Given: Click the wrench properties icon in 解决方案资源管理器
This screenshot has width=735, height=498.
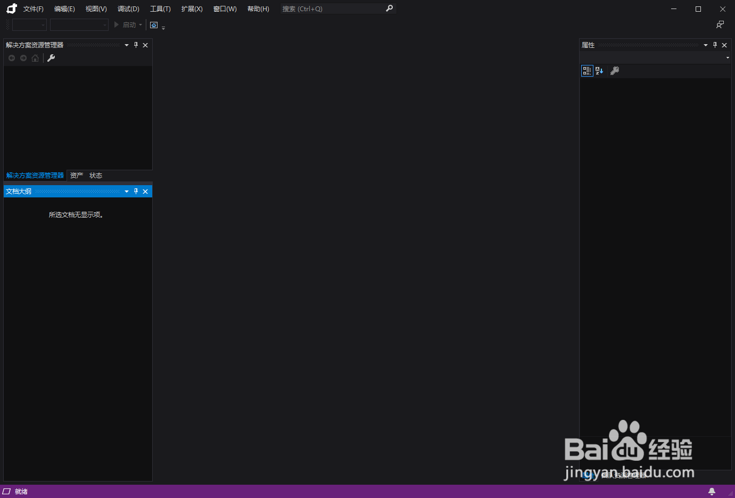Looking at the screenshot, I should (51, 58).
